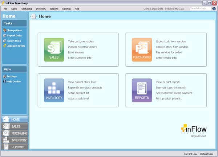Viewport: 218px width, 157px height.
Task: Select the INVENTORY navigation button
Action: click(x=15, y=140)
